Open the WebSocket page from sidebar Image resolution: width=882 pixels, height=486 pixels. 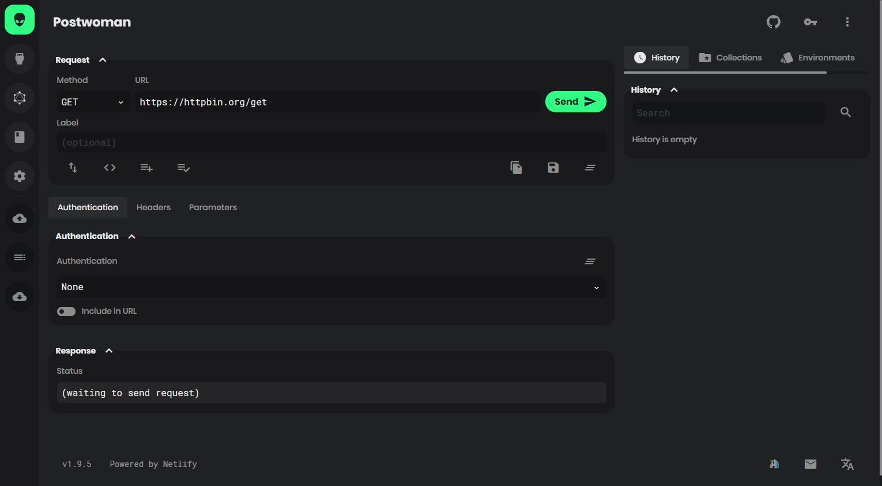[x=20, y=59]
